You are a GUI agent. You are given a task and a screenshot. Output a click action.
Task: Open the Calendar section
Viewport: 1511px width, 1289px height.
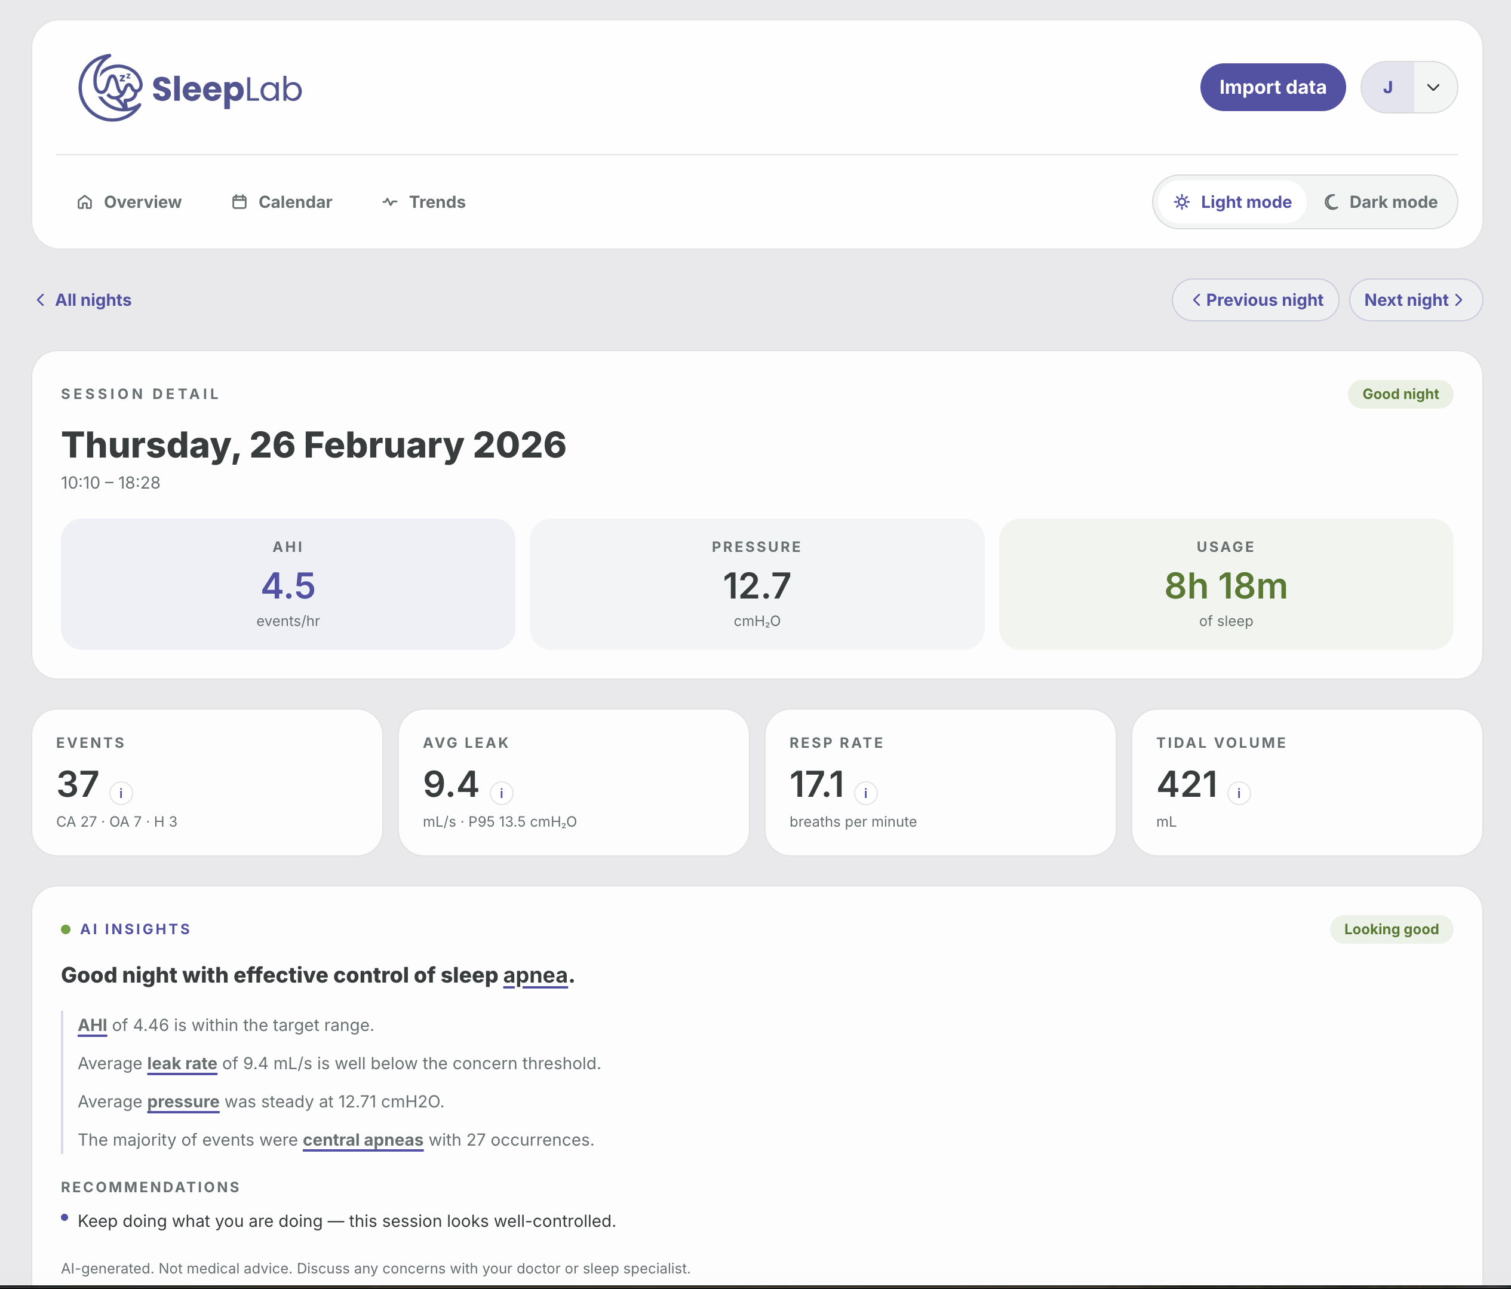pyautogui.click(x=281, y=202)
